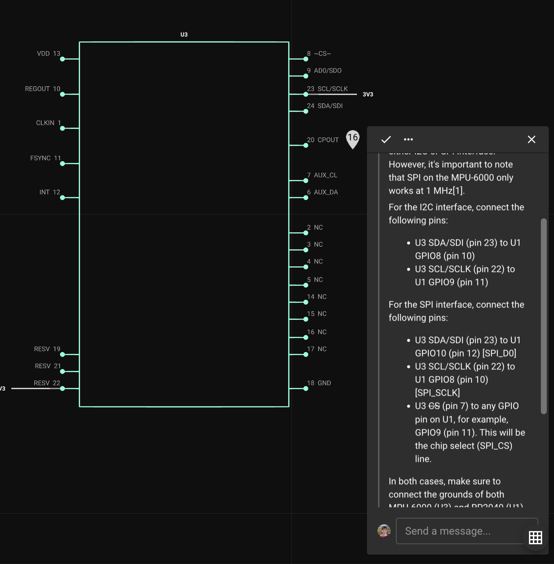Select the U3 component label
This screenshot has width=554, height=564.
pyautogui.click(x=184, y=35)
